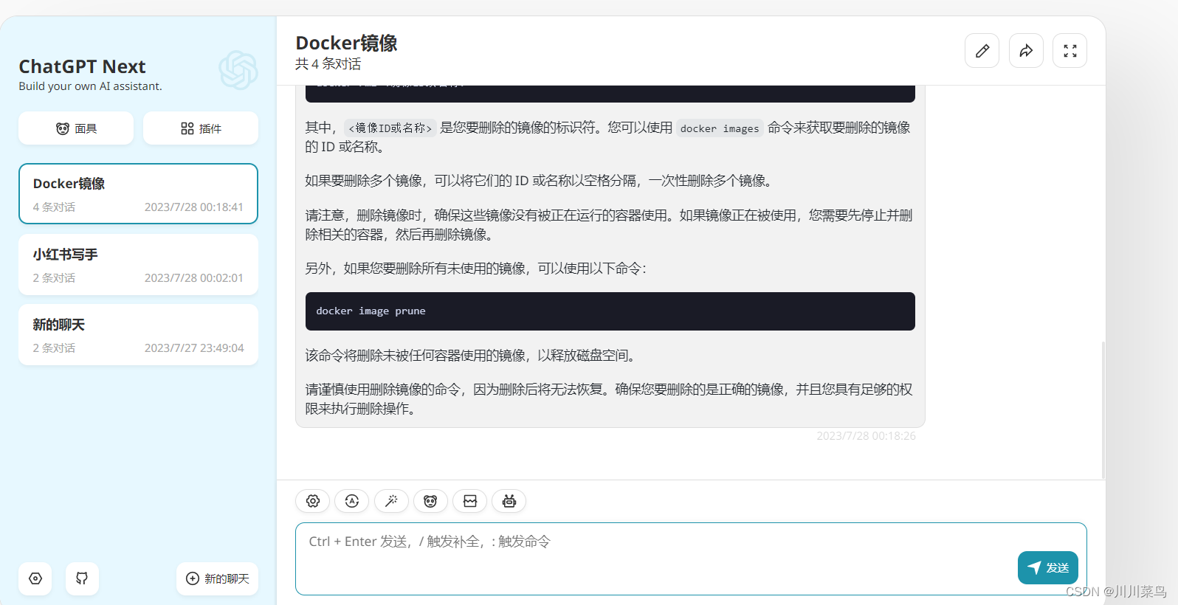1178x605 pixels.
Task: Click the ChatGPT Next sidebar title
Action: click(x=82, y=66)
